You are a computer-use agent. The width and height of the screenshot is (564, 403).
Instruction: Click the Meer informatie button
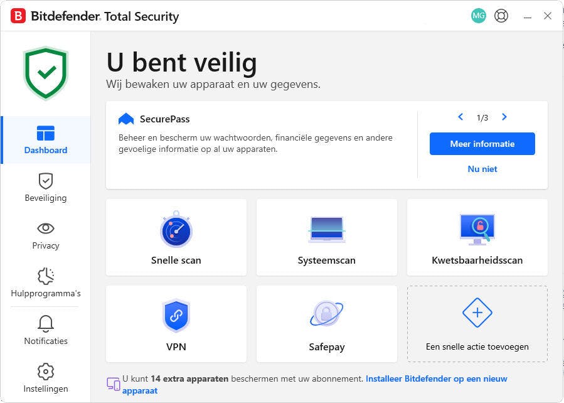(482, 144)
